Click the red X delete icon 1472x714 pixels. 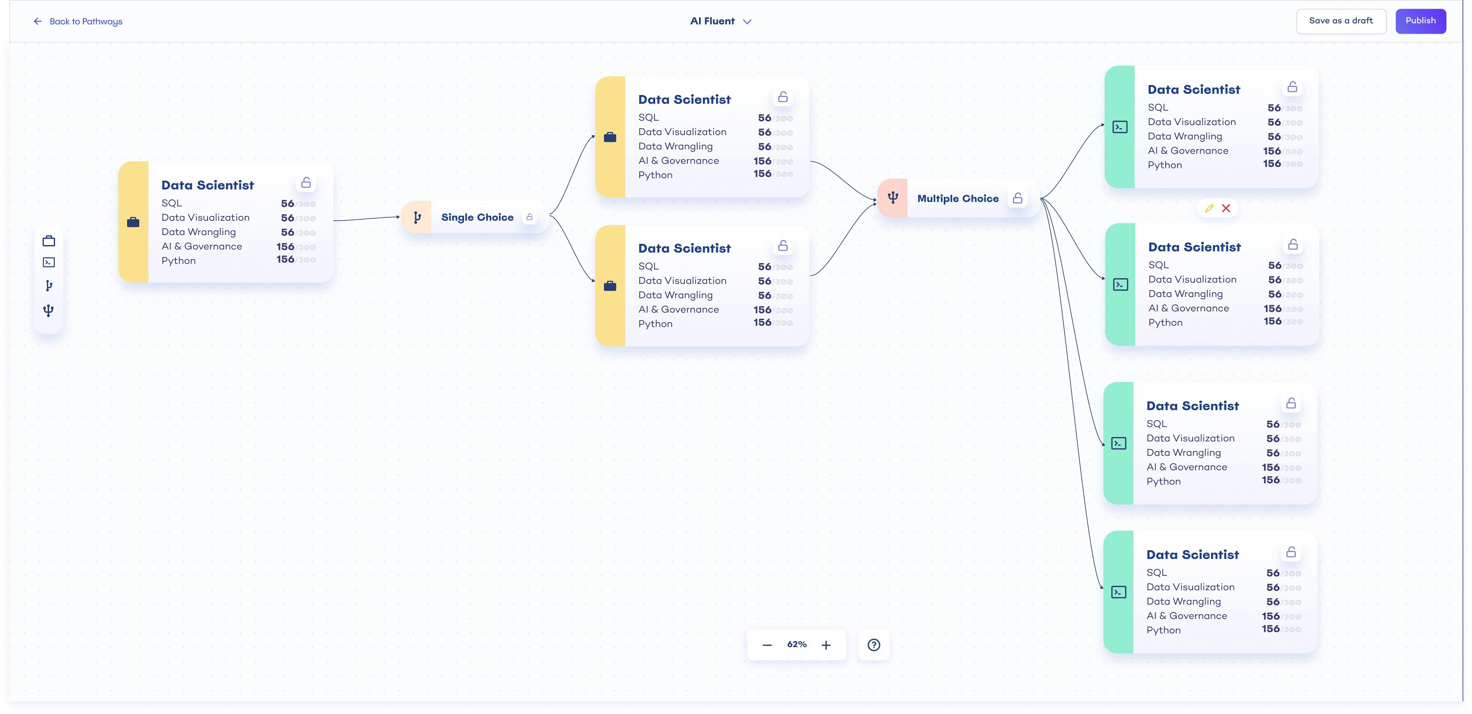(x=1226, y=208)
